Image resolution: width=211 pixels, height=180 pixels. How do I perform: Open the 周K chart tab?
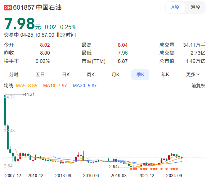tap(91, 74)
